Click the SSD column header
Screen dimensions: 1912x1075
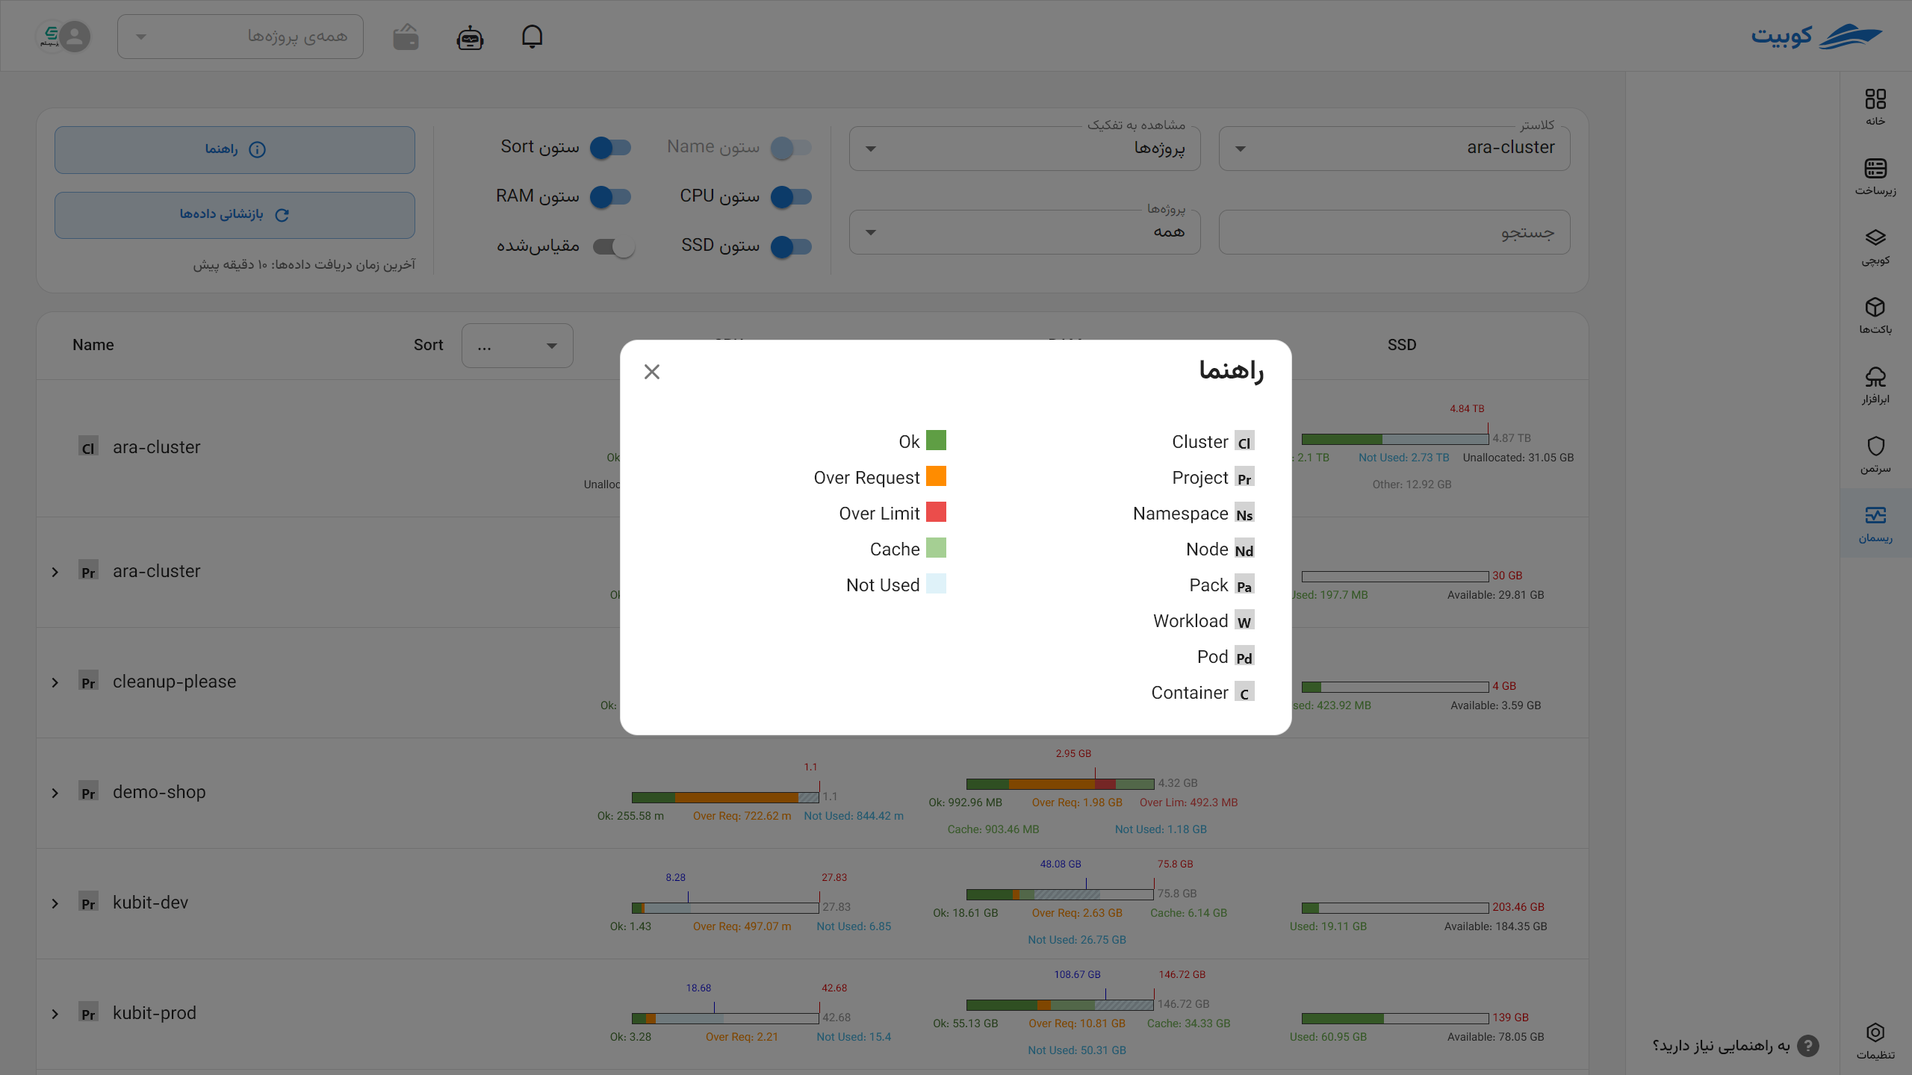coord(1402,345)
